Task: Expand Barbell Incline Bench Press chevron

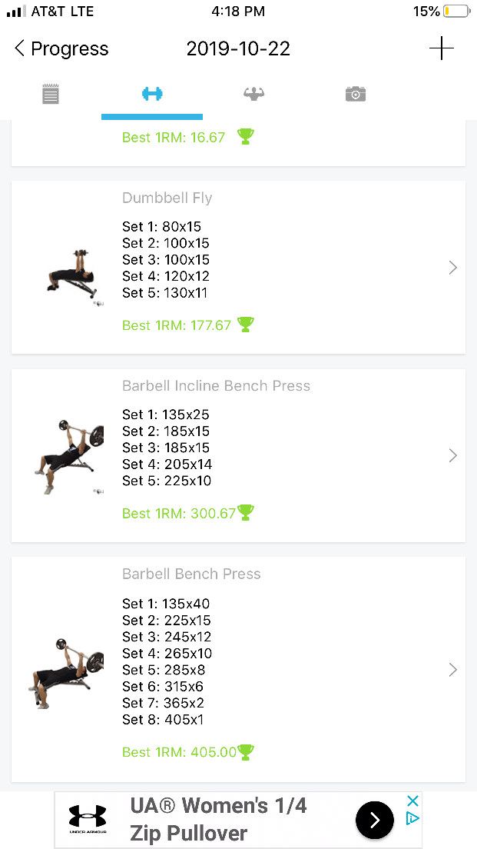Action: (452, 455)
